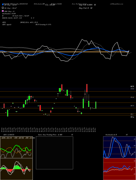Open the blue Stochastics chart panel
This screenshot has width=136, height=180.
tap(119, 147)
